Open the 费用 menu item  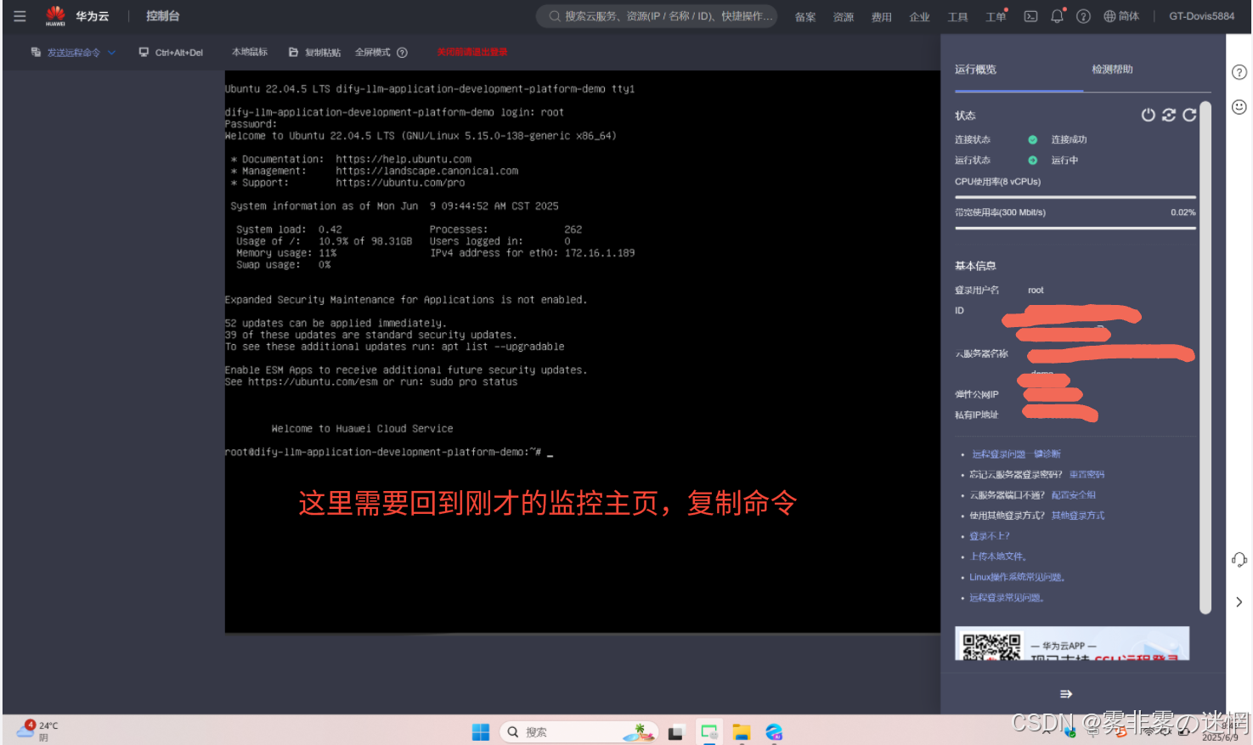(x=881, y=17)
